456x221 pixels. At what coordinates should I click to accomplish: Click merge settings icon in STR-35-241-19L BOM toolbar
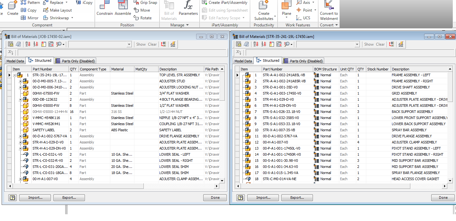pos(392,44)
